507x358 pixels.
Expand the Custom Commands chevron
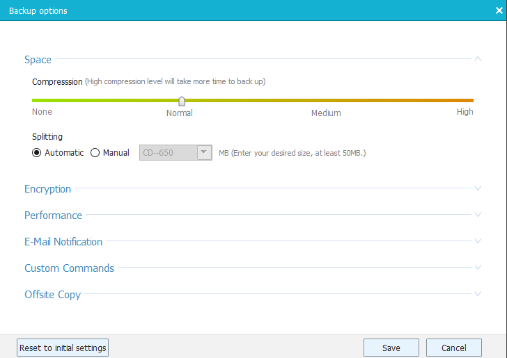478,268
